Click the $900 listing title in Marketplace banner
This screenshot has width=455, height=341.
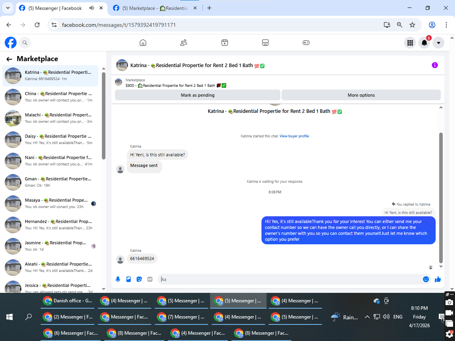[176, 86]
